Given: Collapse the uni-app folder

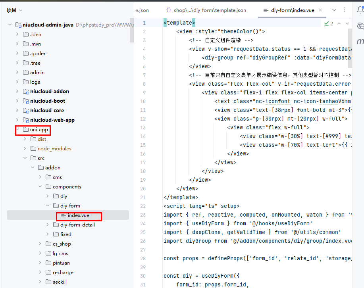Looking at the screenshot, I should coord(17,130).
